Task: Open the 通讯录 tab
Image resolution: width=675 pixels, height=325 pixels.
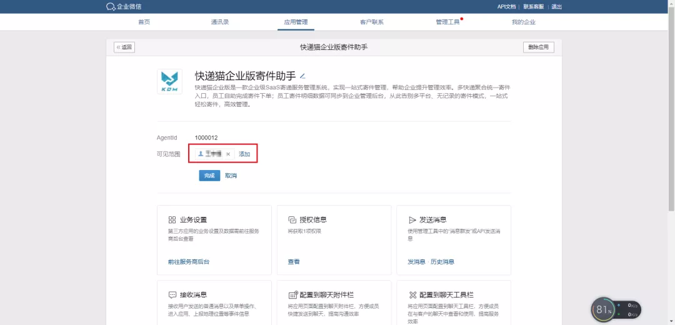Action: tap(220, 22)
